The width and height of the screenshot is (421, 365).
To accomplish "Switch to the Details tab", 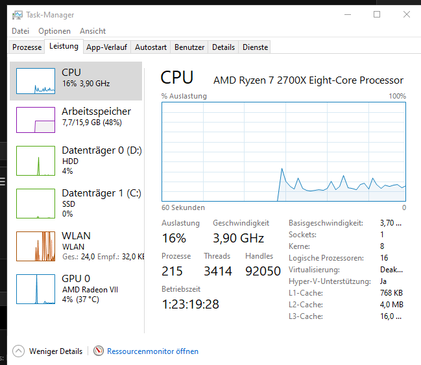I will (223, 47).
